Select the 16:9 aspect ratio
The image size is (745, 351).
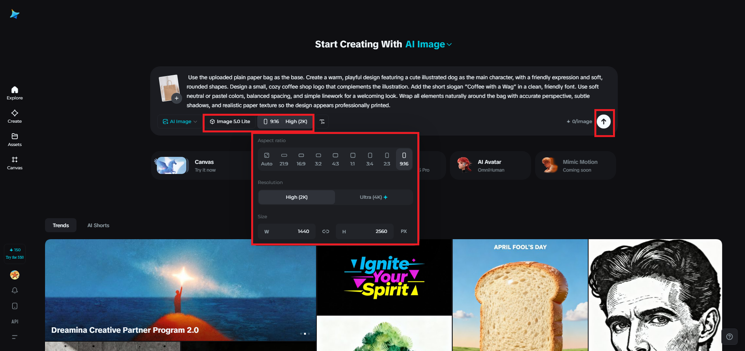click(301, 159)
